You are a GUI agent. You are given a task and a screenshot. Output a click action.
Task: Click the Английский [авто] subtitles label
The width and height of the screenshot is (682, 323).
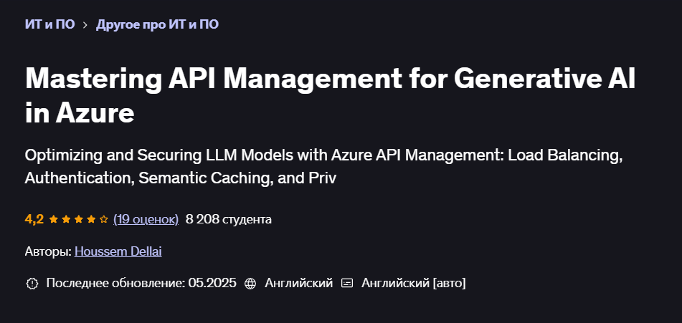413,284
